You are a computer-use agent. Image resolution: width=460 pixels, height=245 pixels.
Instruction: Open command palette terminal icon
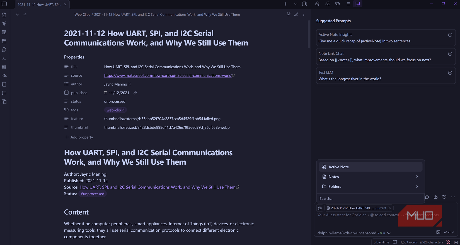coord(4,58)
